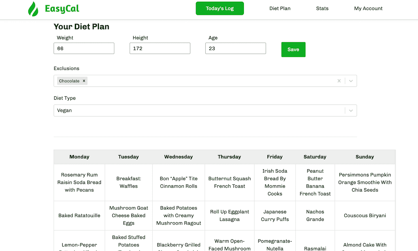Clear all exclusions with the X icon
Image resolution: width=418 pixels, height=251 pixels.
coord(339,81)
